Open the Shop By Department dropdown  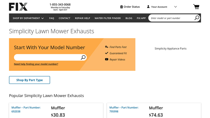click(x=28, y=18)
